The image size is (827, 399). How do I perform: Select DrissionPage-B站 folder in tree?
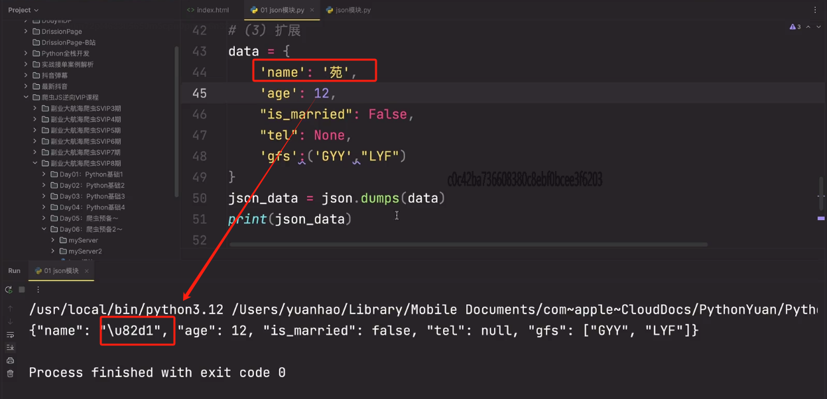pyautogui.click(x=64, y=42)
